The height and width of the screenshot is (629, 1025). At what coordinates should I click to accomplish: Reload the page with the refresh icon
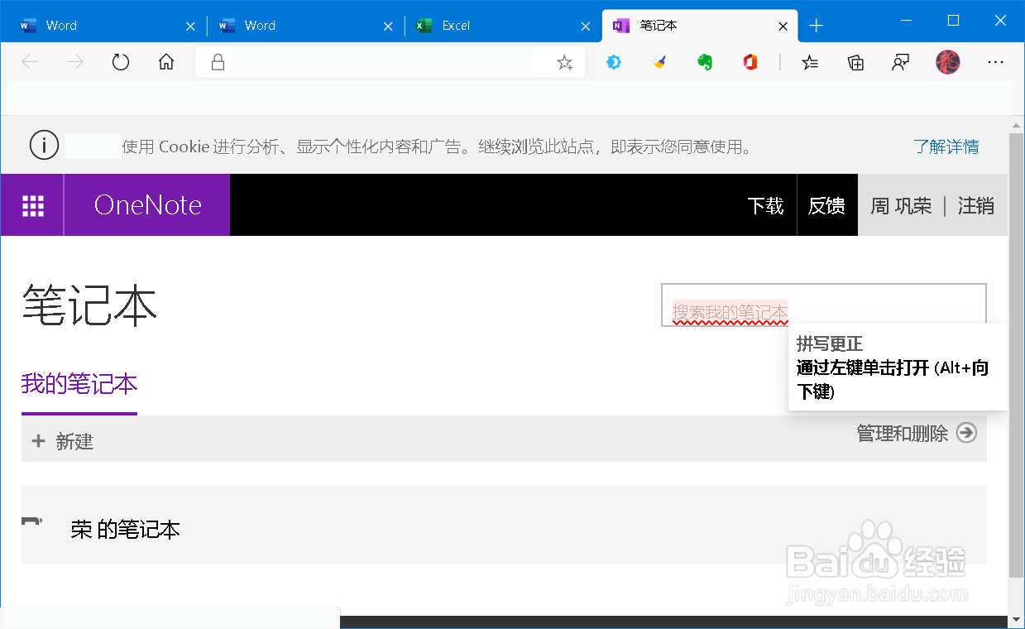click(x=121, y=62)
